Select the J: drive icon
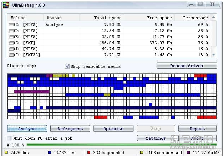Screen dimensions: 223x156 tap(12, 55)
